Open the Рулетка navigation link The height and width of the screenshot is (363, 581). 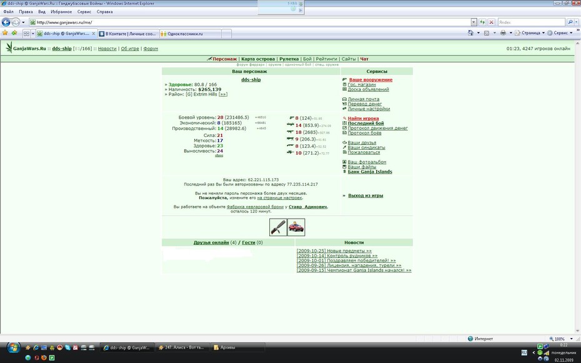pyautogui.click(x=289, y=59)
